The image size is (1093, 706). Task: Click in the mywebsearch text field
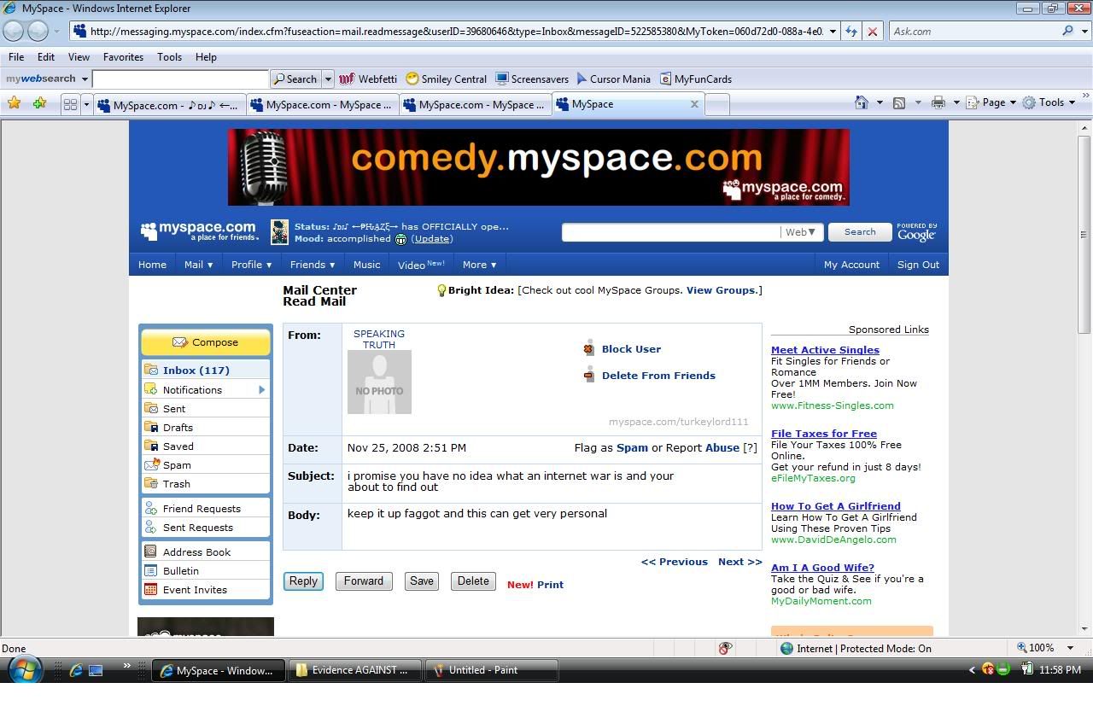point(180,79)
